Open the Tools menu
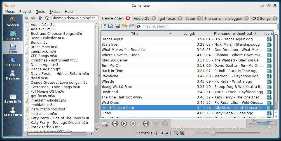Image resolution: width=281 pixels, height=141 pixels. tap(41, 12)
